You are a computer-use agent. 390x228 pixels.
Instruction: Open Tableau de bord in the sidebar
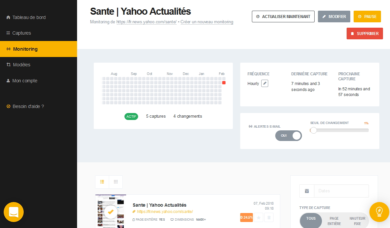tap(26, 17)
